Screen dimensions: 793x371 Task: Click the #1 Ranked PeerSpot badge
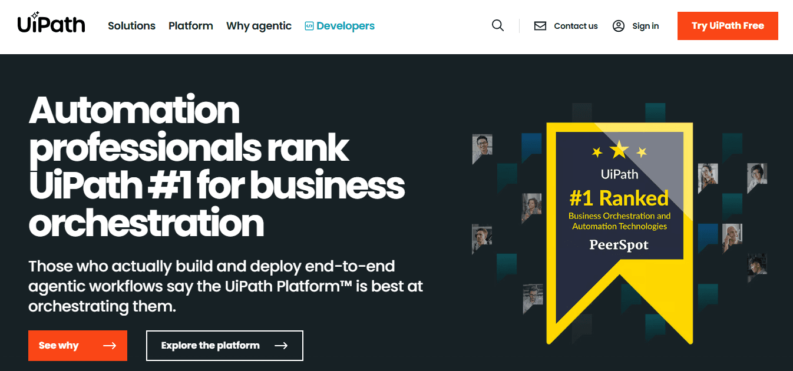(619, 233)
